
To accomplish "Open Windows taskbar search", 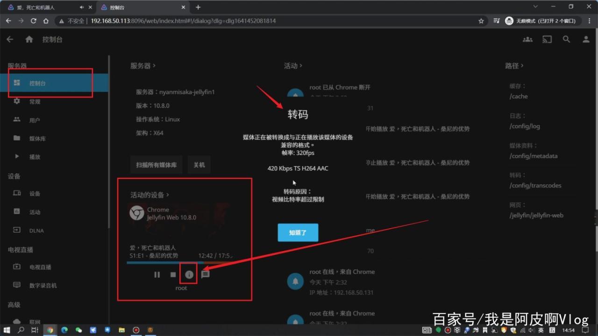I will (21, 330).
